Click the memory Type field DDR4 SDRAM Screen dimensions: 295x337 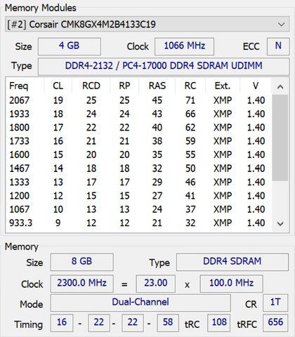pos(232,262)
